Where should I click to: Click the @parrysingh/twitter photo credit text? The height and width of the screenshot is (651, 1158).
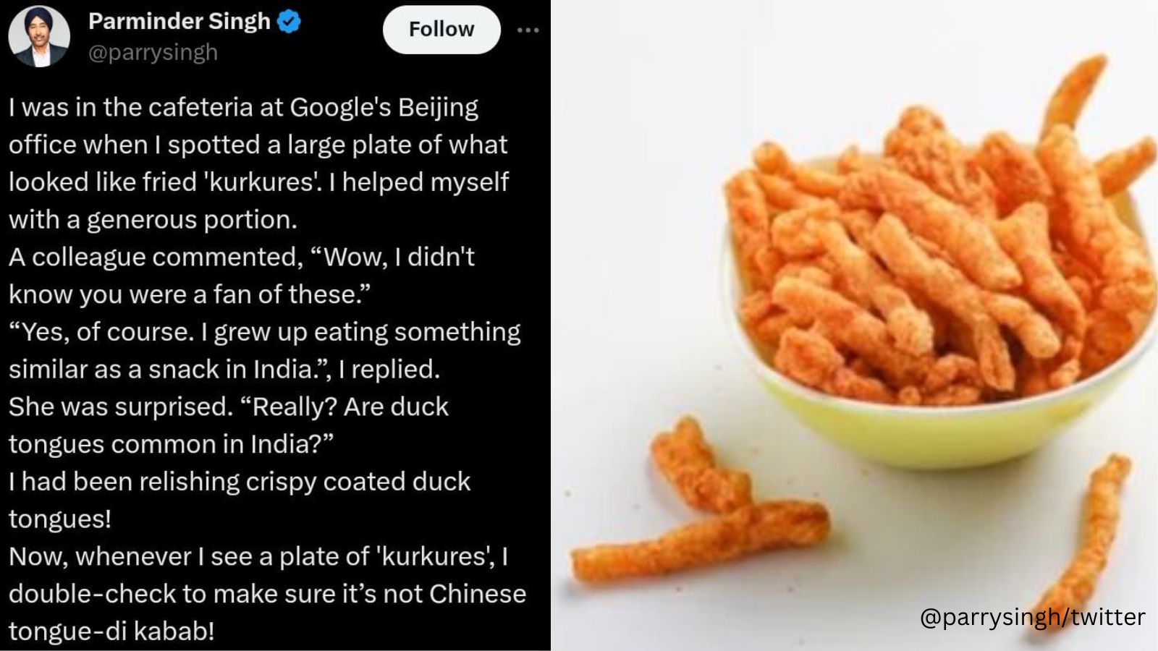pos(1032,617)
